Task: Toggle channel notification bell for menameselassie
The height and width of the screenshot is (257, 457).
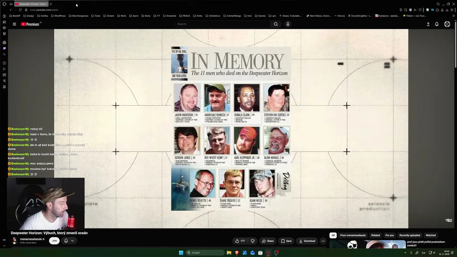Action: click(x=66, y=241)
